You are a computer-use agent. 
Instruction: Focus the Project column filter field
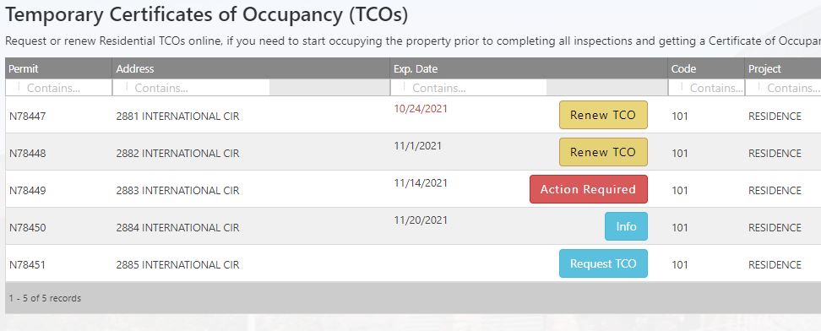pos(783,88)
